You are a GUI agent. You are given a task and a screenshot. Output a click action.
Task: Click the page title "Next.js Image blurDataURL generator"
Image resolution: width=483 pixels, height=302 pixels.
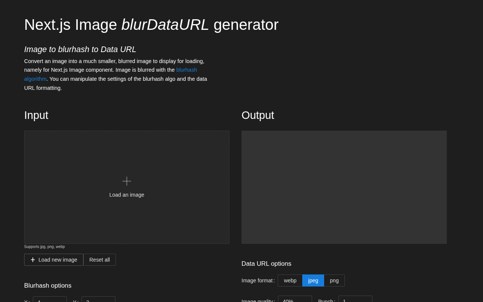(151, 25)
